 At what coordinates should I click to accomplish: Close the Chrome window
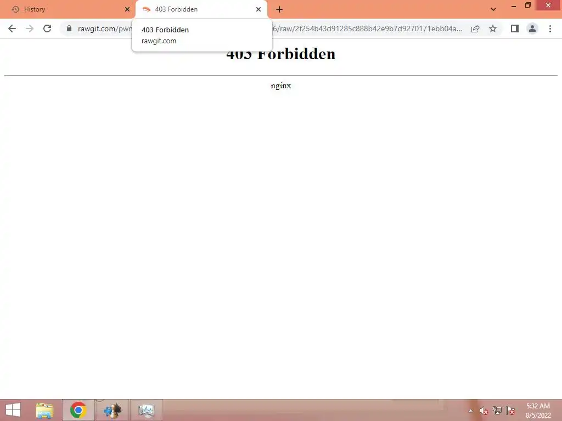point(548,5)
